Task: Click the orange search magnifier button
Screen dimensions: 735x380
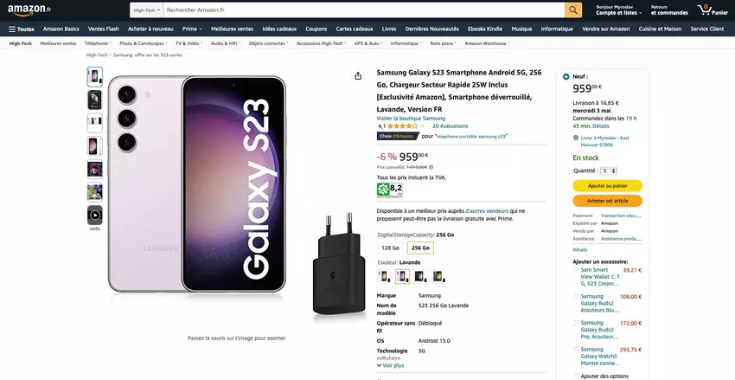Action: pos(573,10)
